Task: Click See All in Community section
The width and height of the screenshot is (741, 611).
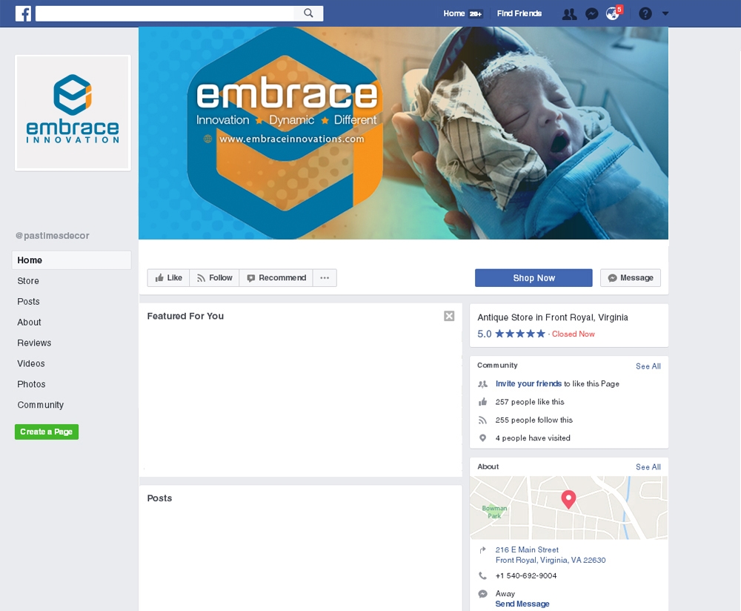Action: tap(648, 366)
